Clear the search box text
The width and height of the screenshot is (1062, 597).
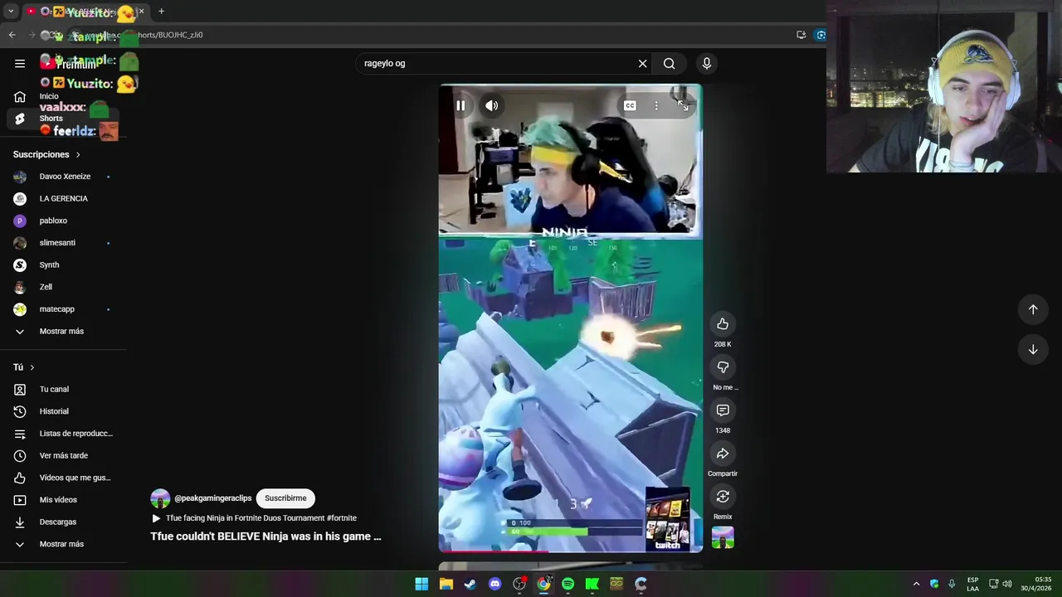click(x=642, y=63)
